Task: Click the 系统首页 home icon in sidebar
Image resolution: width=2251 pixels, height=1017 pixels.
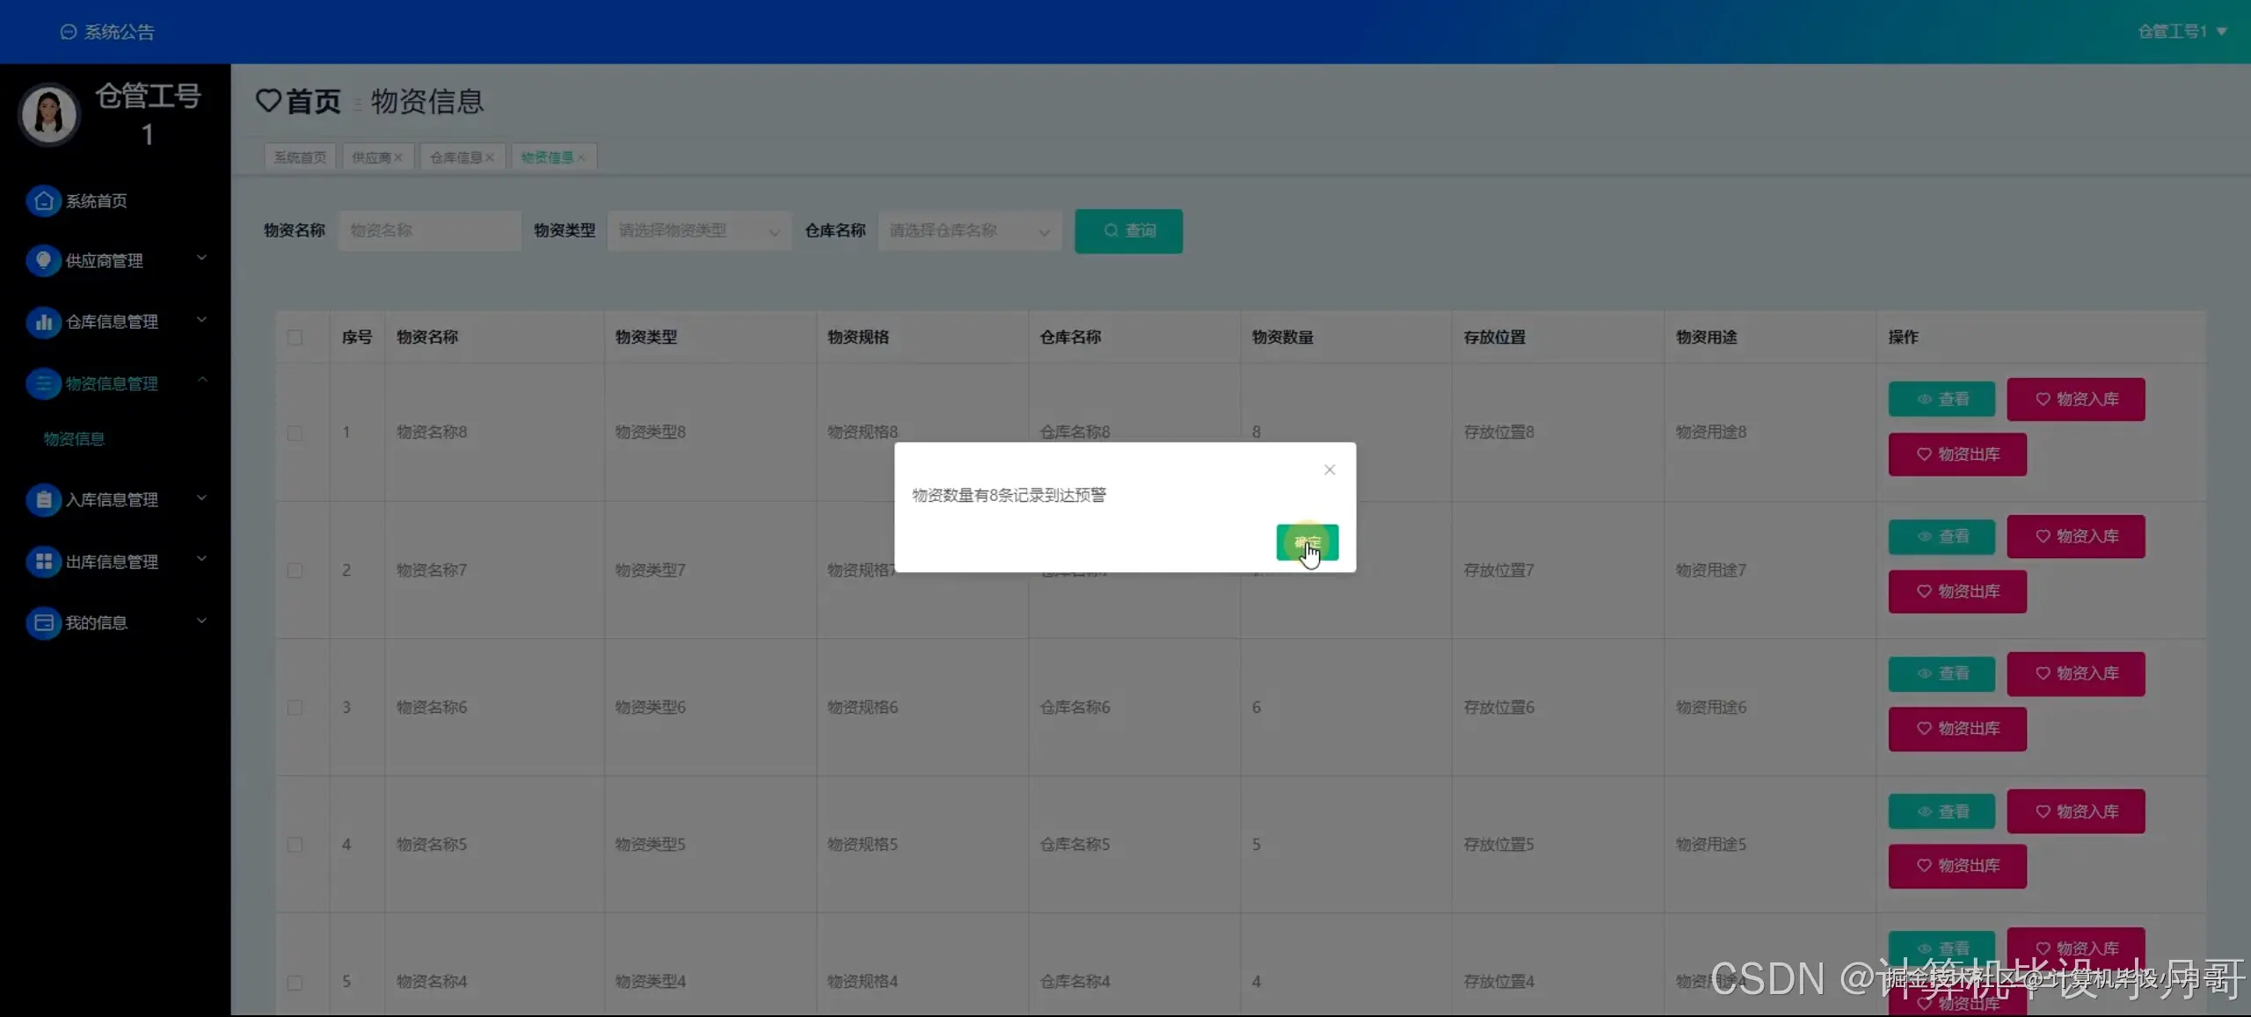Action: click(43, 201)
